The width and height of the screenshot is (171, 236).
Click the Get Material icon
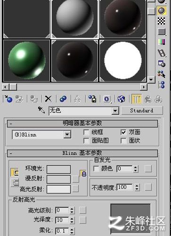coord(8,99)
